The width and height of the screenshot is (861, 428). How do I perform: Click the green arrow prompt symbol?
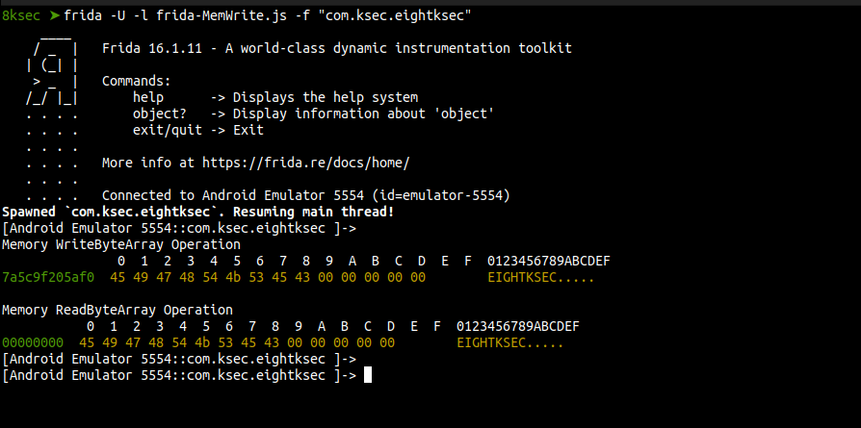pos(53,16)
